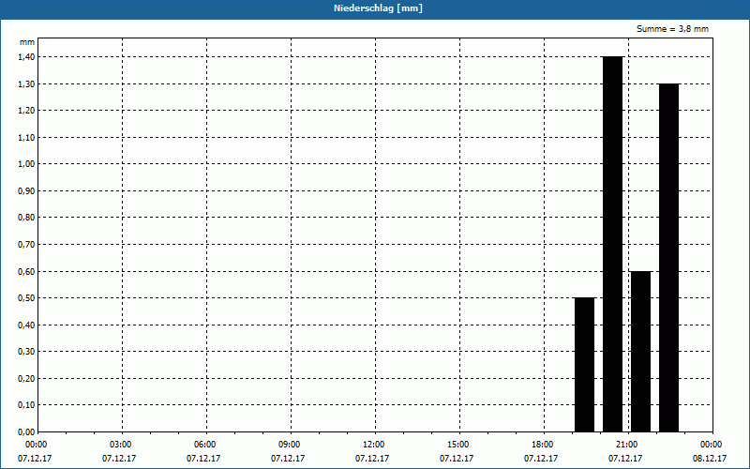Click the 1,10 y-axis label
The width and height of the screenshot is (750, 469).
click(x=26, y=137)
